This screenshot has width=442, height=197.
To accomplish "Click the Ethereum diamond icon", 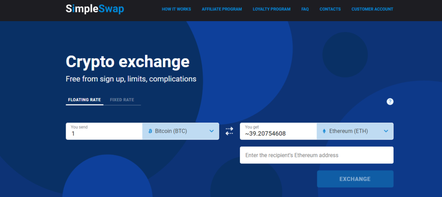I will click(x=324, y=131).
